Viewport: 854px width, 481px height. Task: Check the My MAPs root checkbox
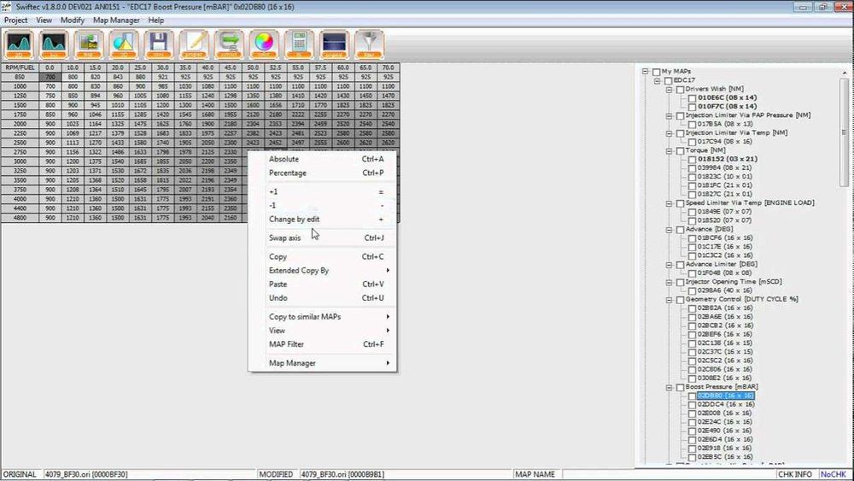pos(656,72)
